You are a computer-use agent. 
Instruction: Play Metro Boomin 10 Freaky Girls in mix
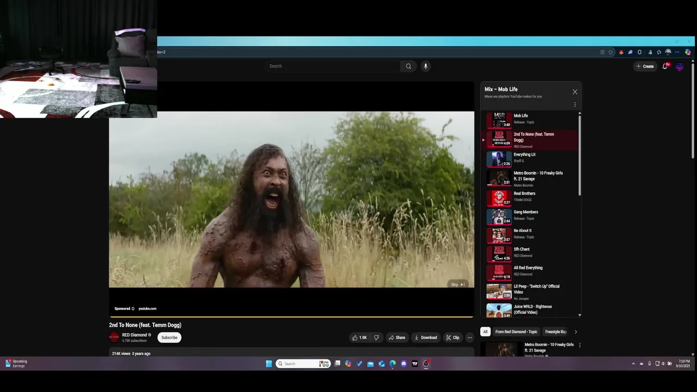[x=531, y=178]
